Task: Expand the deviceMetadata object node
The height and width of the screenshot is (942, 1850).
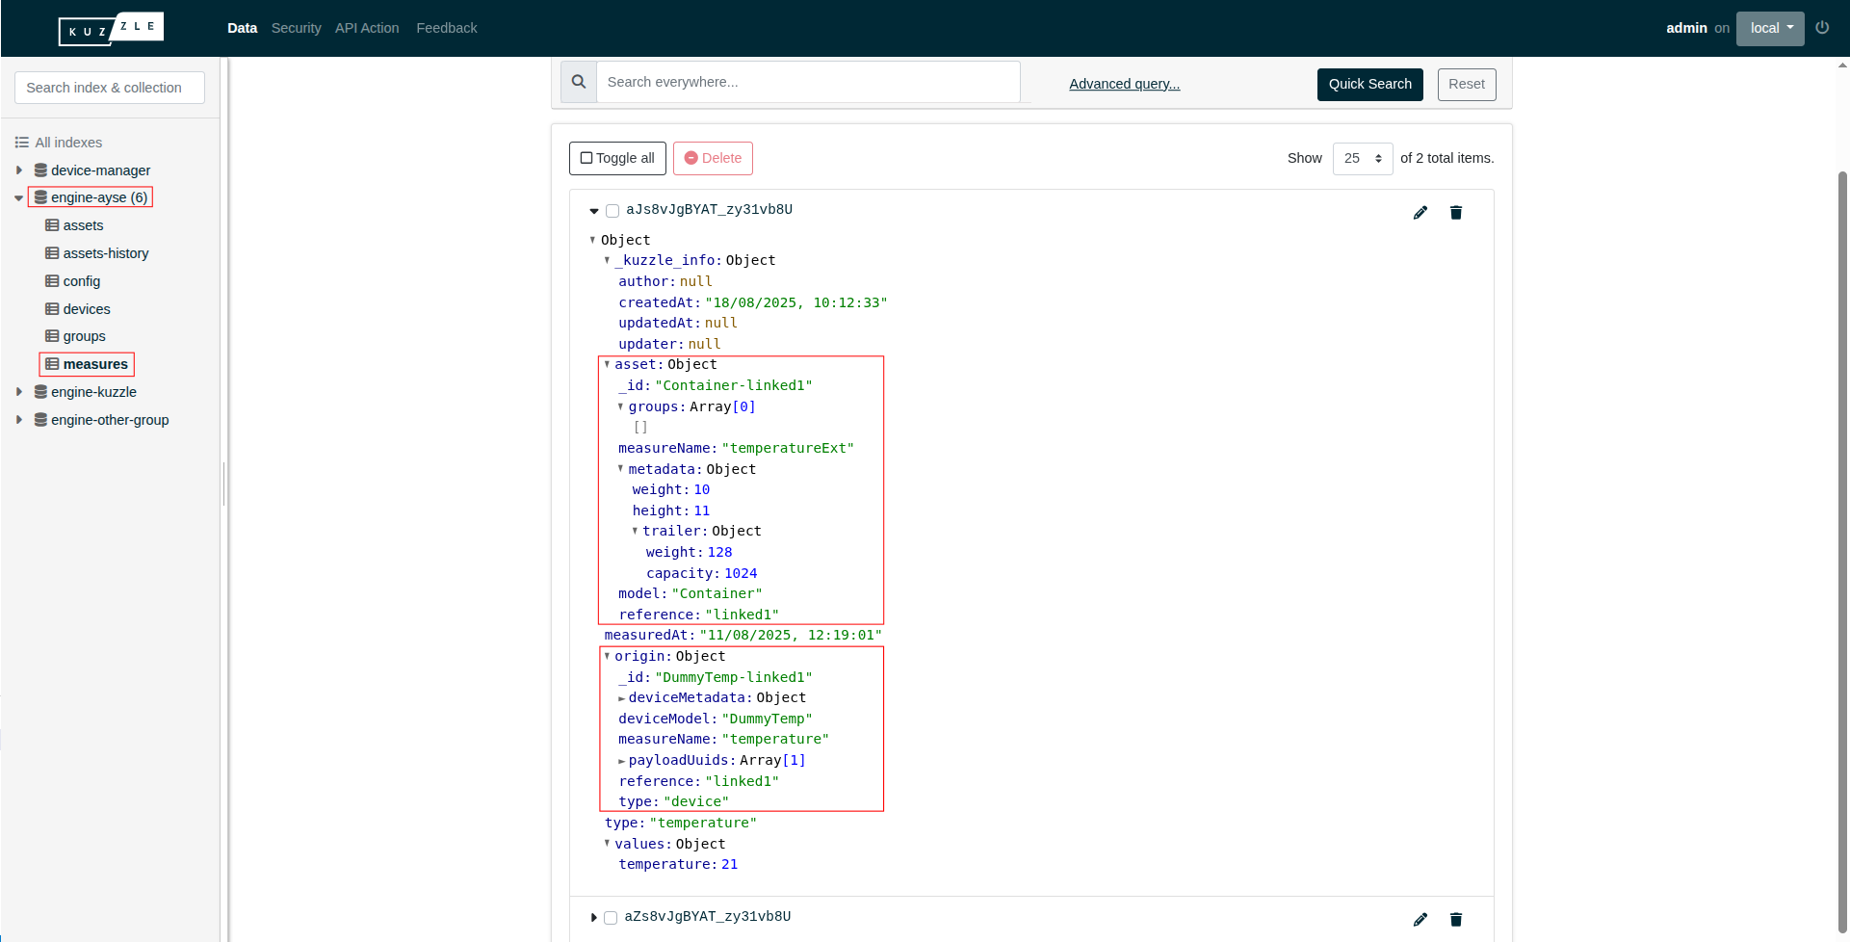Action: 622,698
